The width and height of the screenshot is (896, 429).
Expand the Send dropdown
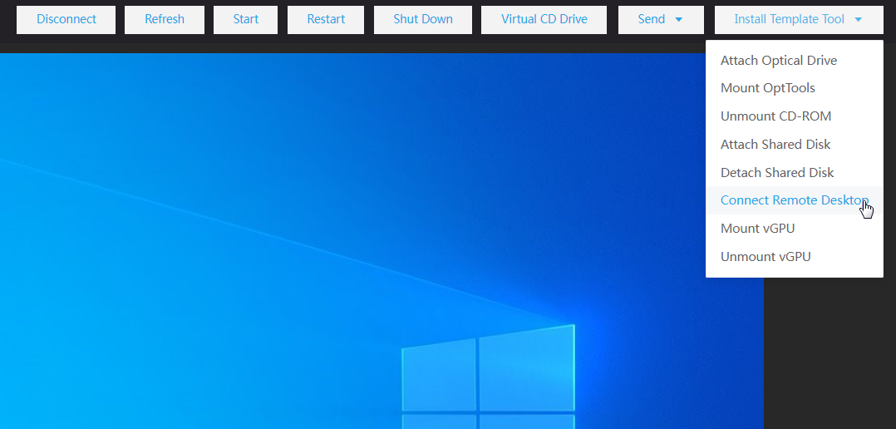click(x=661, y=19)
